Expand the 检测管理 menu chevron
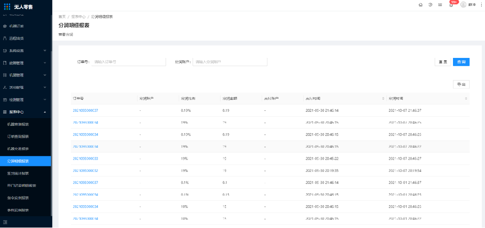 pos(45,100)
